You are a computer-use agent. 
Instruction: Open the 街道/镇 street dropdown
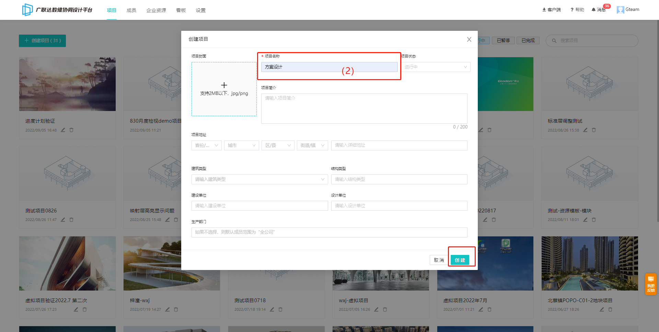312,145
